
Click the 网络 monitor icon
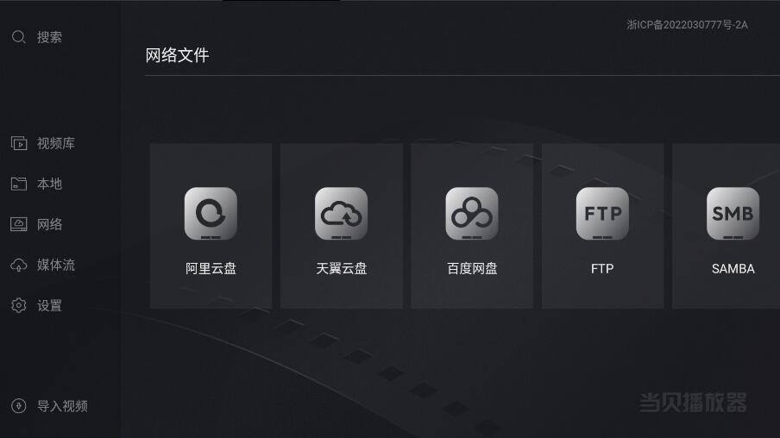point(19,224)
